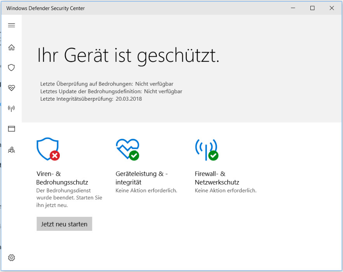
Task: Click large Firewall antenna icon
Action: 206,149
